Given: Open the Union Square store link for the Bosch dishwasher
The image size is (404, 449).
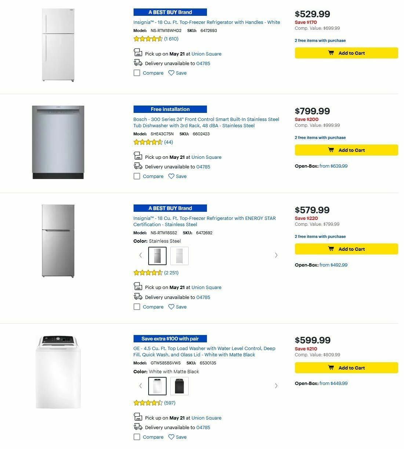Looking at the screenshot, I should click(206, 157).
